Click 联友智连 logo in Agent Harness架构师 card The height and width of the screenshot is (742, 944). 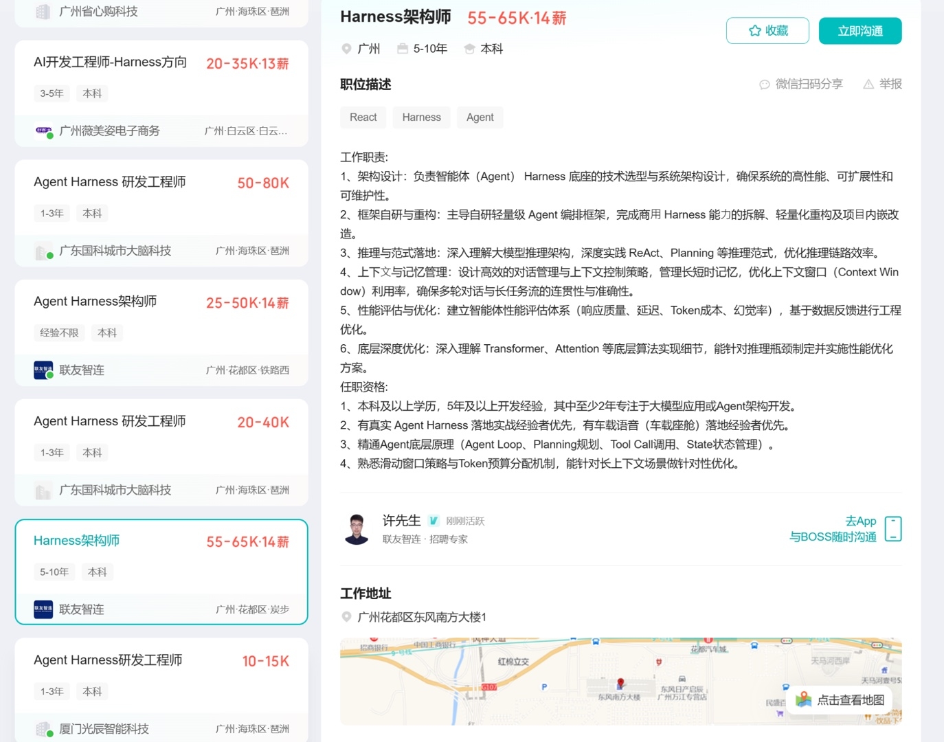click(44, 370)
